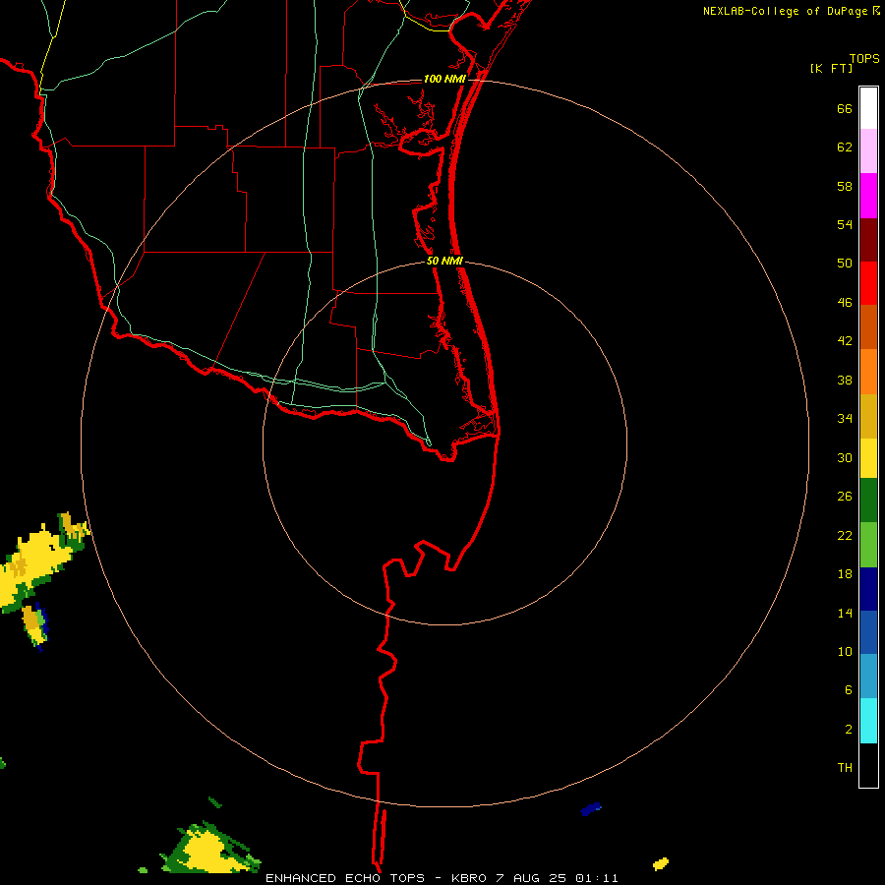The height and width of the screenshot is (885, 885).
Task: Click the navy blue legend swatch
Action: tap(868, 589)
